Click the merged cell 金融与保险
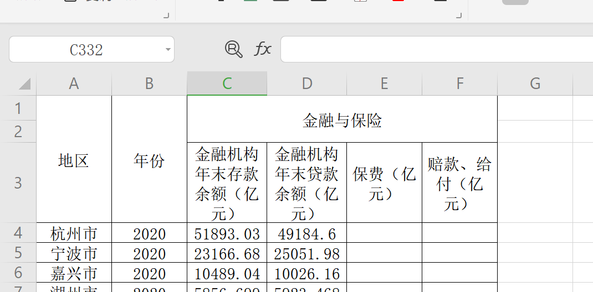593x292 pixels. [x=342, y=119]
